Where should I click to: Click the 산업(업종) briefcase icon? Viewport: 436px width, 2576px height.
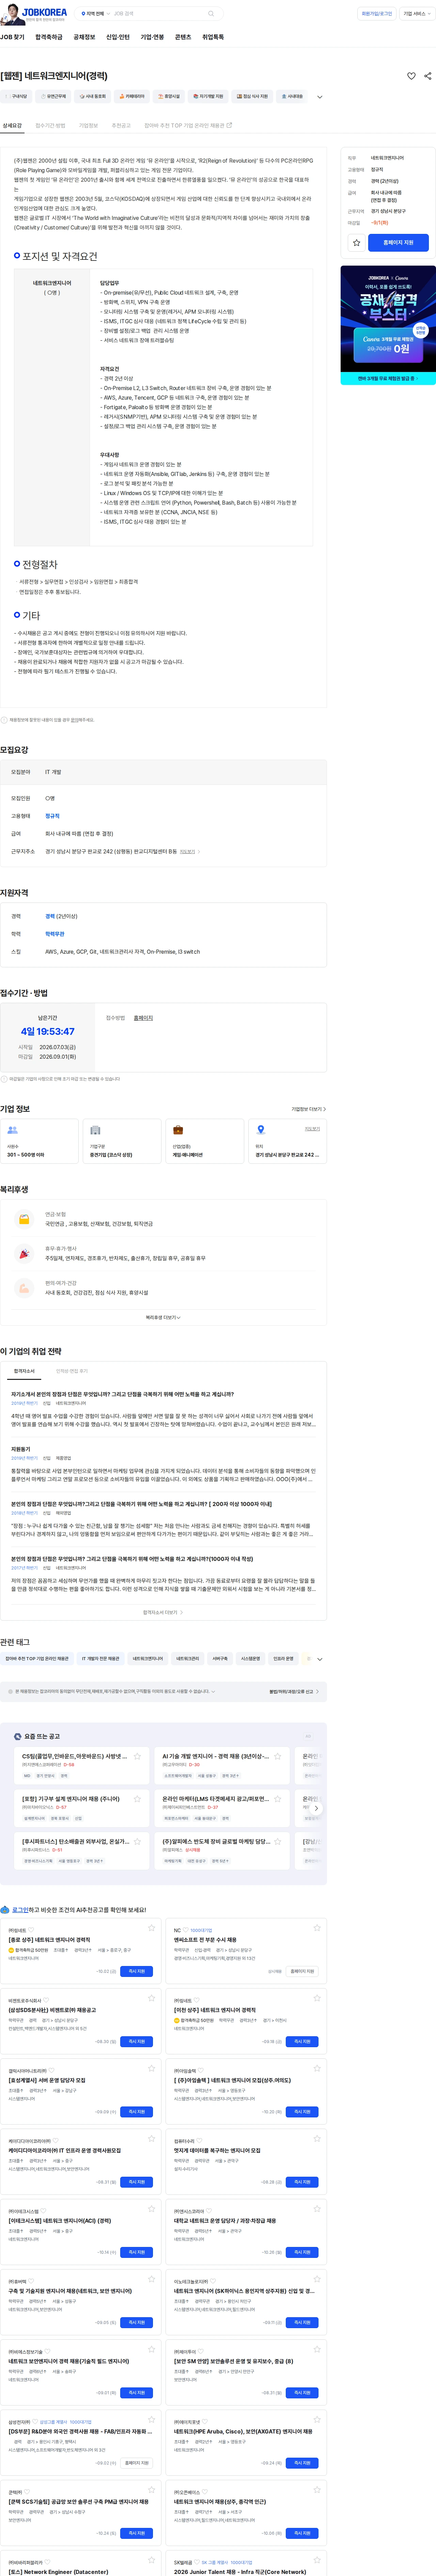coord(178,1130)
